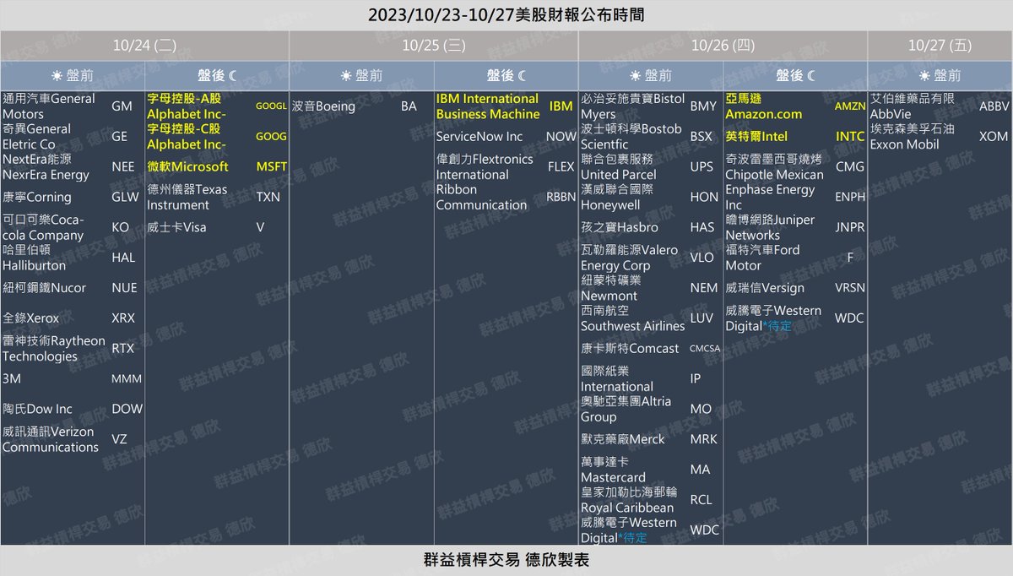Click the footer 群益槓桿交易 德欣製表

coord(506,560)
